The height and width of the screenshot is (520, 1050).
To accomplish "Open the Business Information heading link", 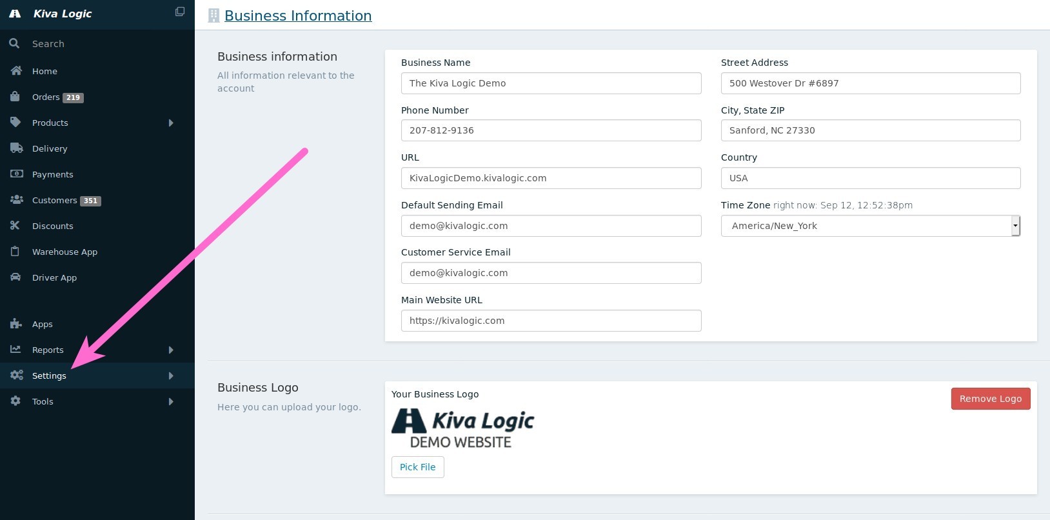I will tap(298, 15).
